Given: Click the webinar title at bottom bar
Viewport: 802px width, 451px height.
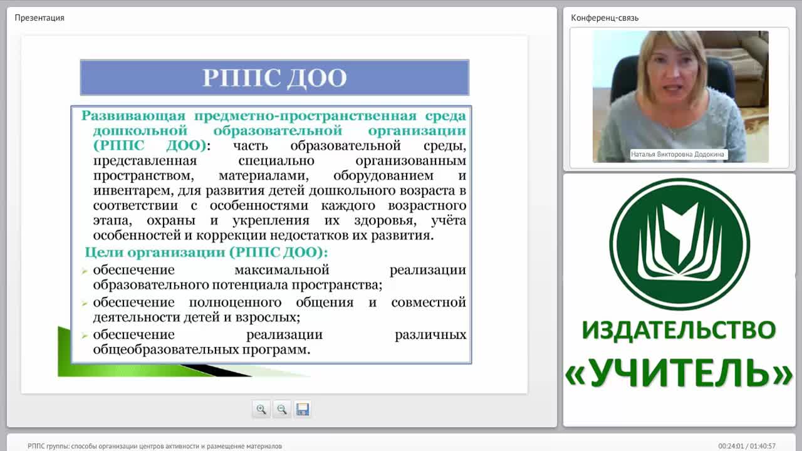Looking at the screenshot, I should [x=155, y=446].
